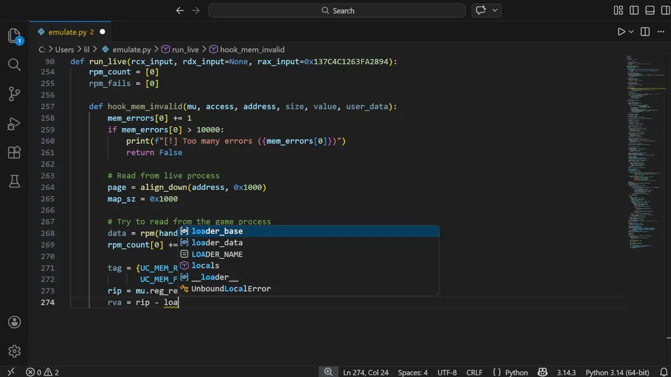
Task: Open the Accounts menu icon
Action: point(15,322)
